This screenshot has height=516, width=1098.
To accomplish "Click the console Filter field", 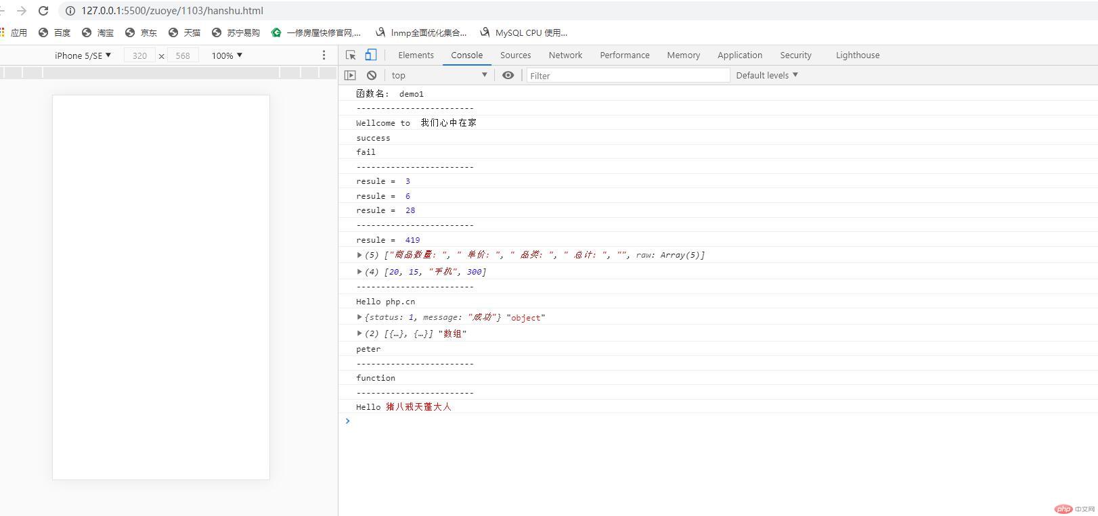I will tap(628, 76).
